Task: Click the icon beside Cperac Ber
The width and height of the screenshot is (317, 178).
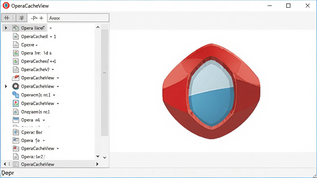Action: coord(15,132)
